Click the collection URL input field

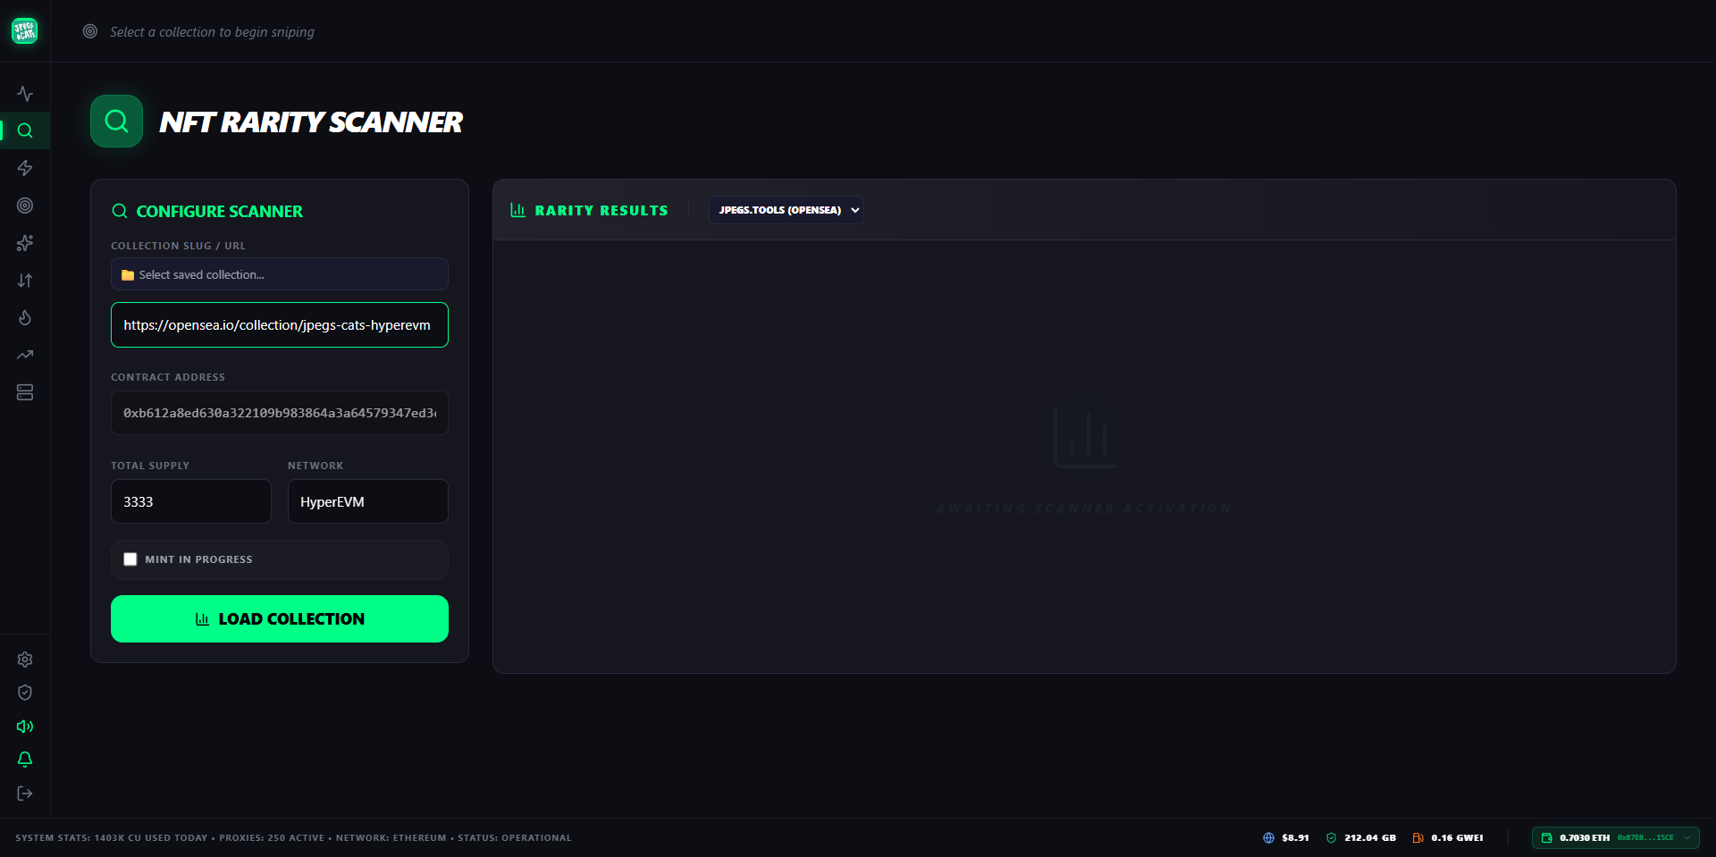coord(280,325)
